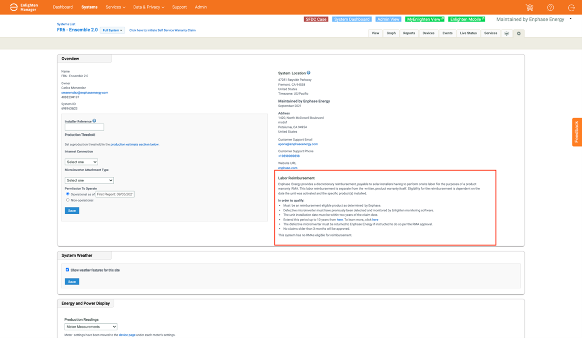Expand the Services menu in header

coord(115,7)
